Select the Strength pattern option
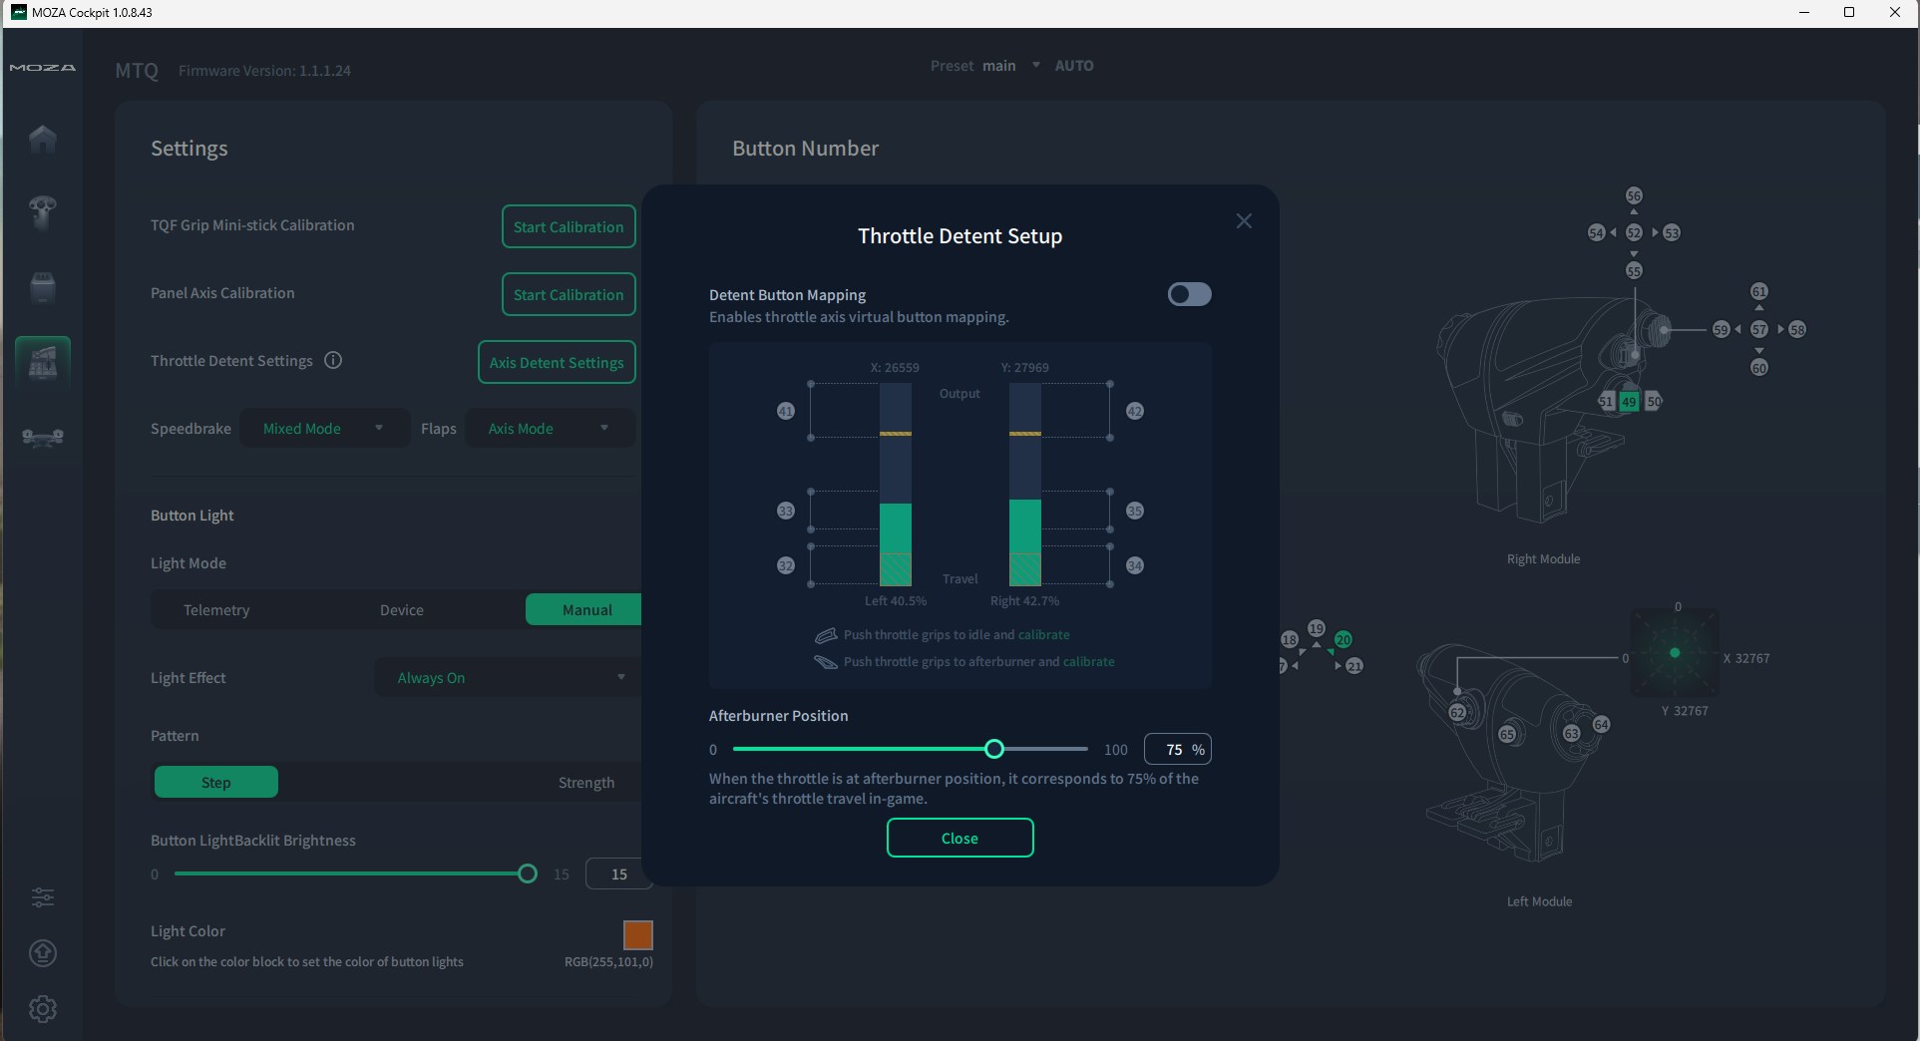 pos(585,783)
